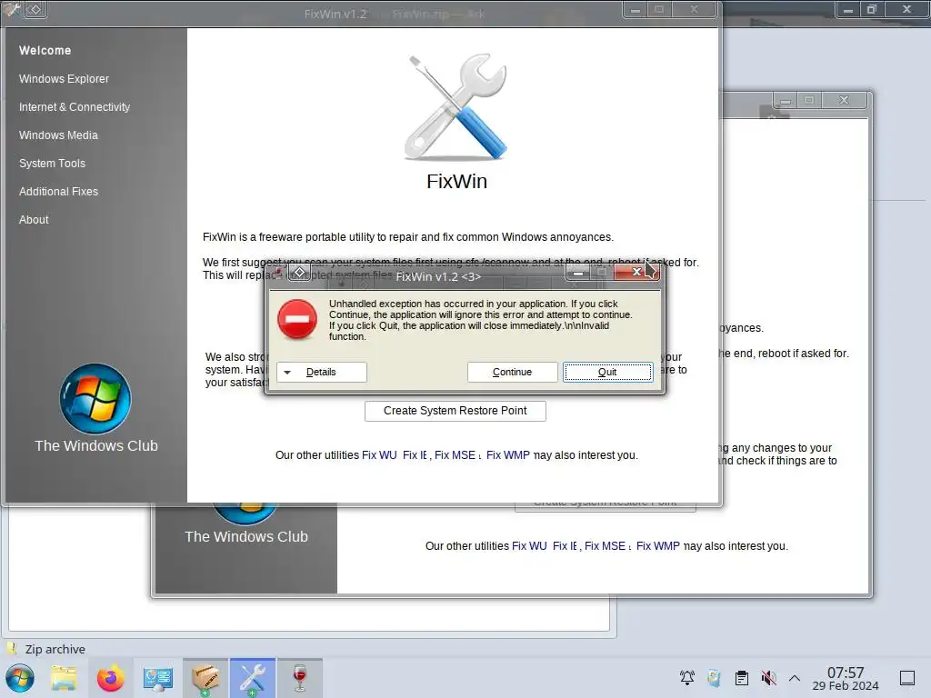Launch Firefox from the taskbar
The image size is (931, 698).
coord(110,678)
